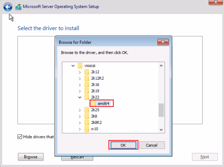Viewport: 224px width, 167px height.
Task: Click the vioscsi folder icon
Action: [80, 65]
